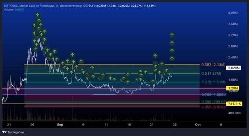Click the change value 224.97K (+12.53%)
249x136 pixels.
pos(143,6)
